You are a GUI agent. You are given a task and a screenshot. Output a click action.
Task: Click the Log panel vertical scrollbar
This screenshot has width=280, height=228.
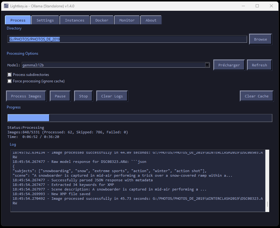(x=267, y=181)
